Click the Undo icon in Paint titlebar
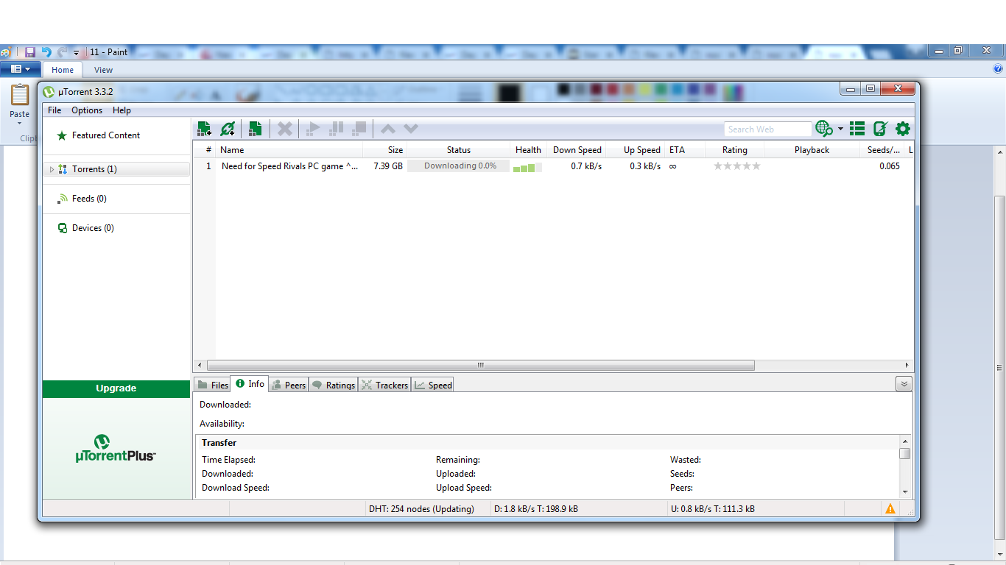This screenshot has width=1006, height=565. [x=46, y=52]
